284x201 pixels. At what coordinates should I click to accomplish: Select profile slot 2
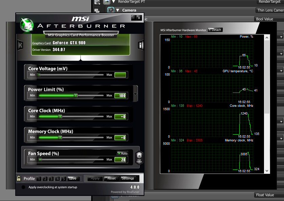(45, 179)
